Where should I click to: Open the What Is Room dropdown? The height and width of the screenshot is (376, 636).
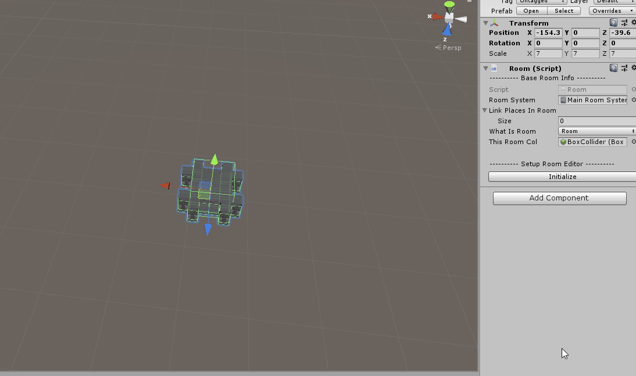(596, 131)
